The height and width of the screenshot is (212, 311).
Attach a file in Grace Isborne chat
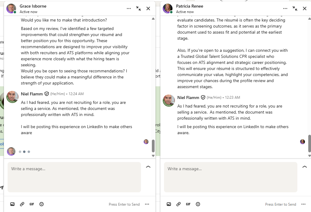tap(22, 204)
